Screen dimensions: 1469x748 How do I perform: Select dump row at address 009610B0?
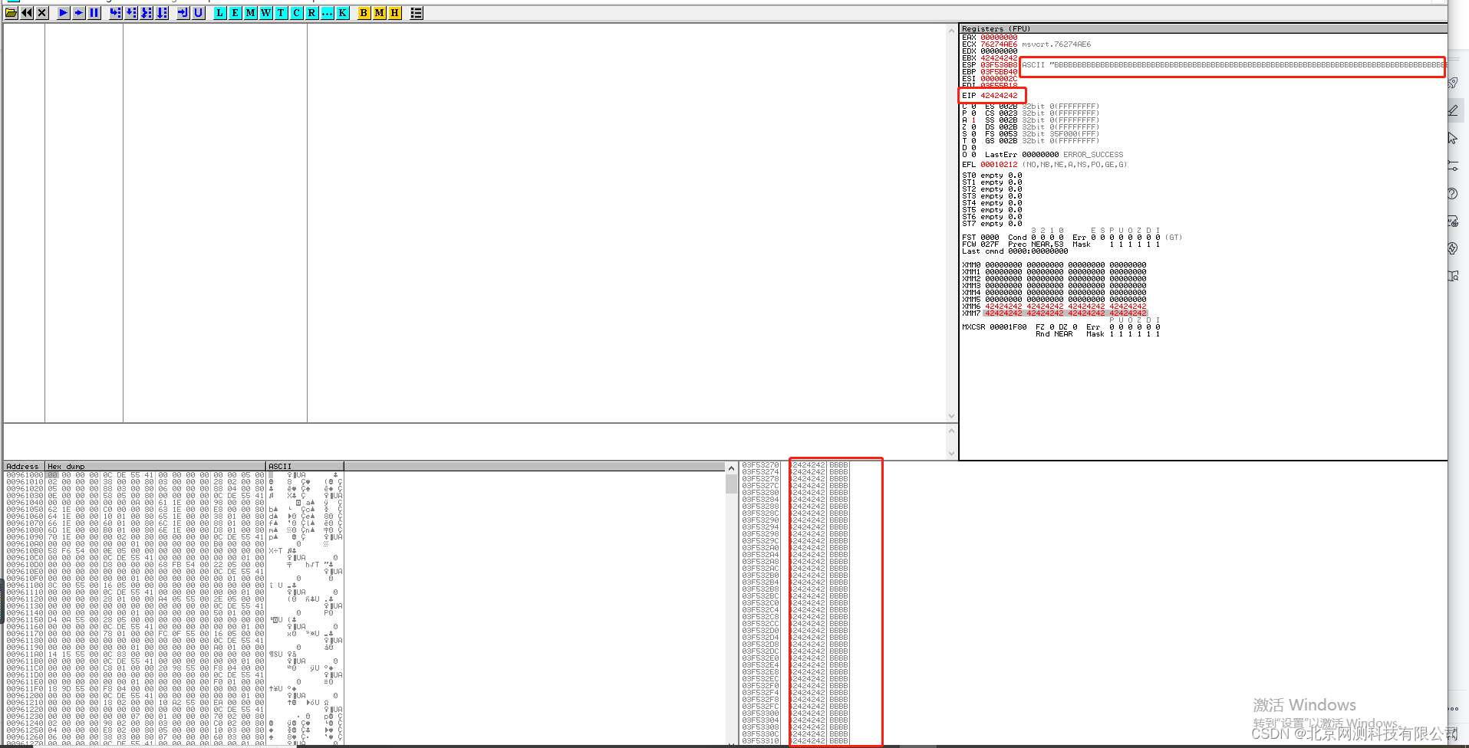(173, 551)
